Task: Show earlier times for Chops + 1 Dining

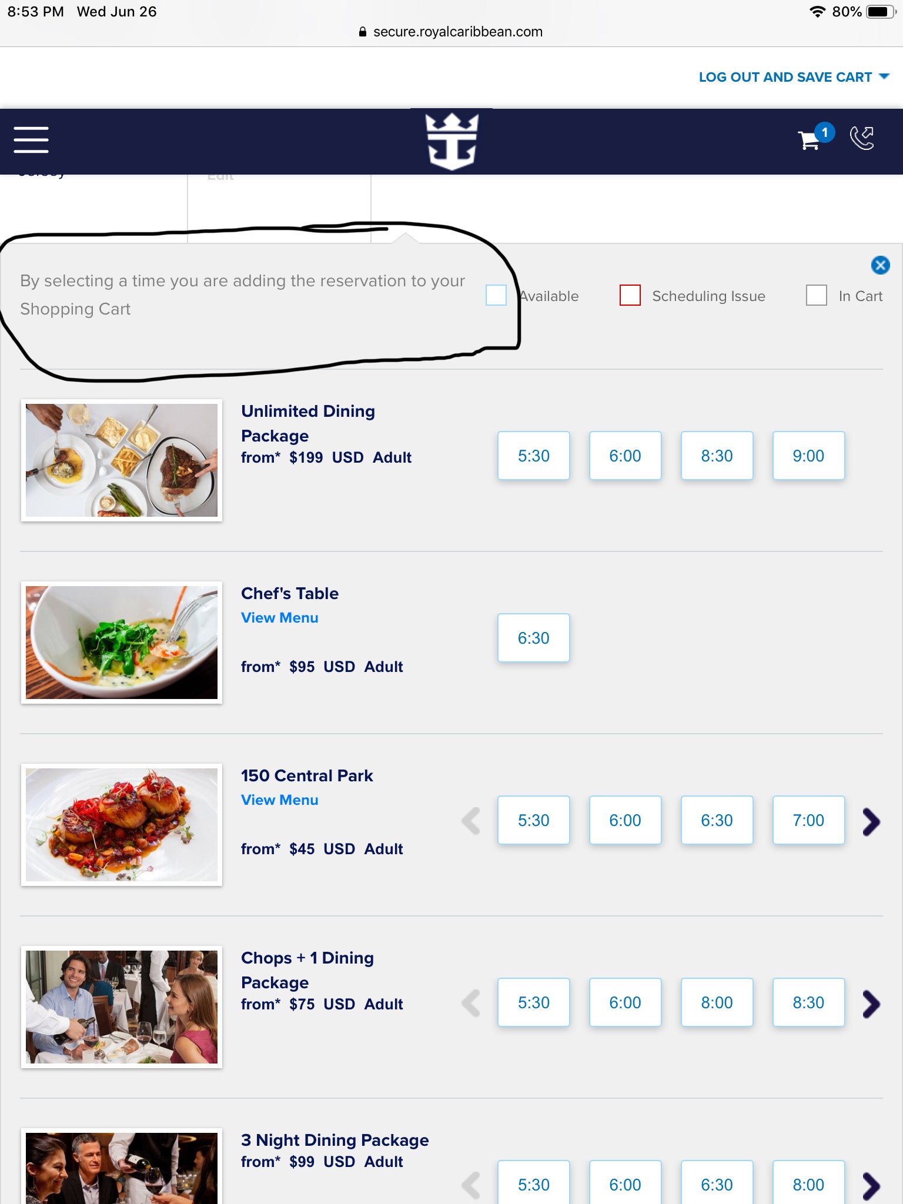Action: click(x=471, y=1004)
